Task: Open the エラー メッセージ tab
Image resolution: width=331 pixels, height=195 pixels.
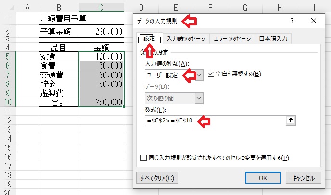Action: (231, 39)
